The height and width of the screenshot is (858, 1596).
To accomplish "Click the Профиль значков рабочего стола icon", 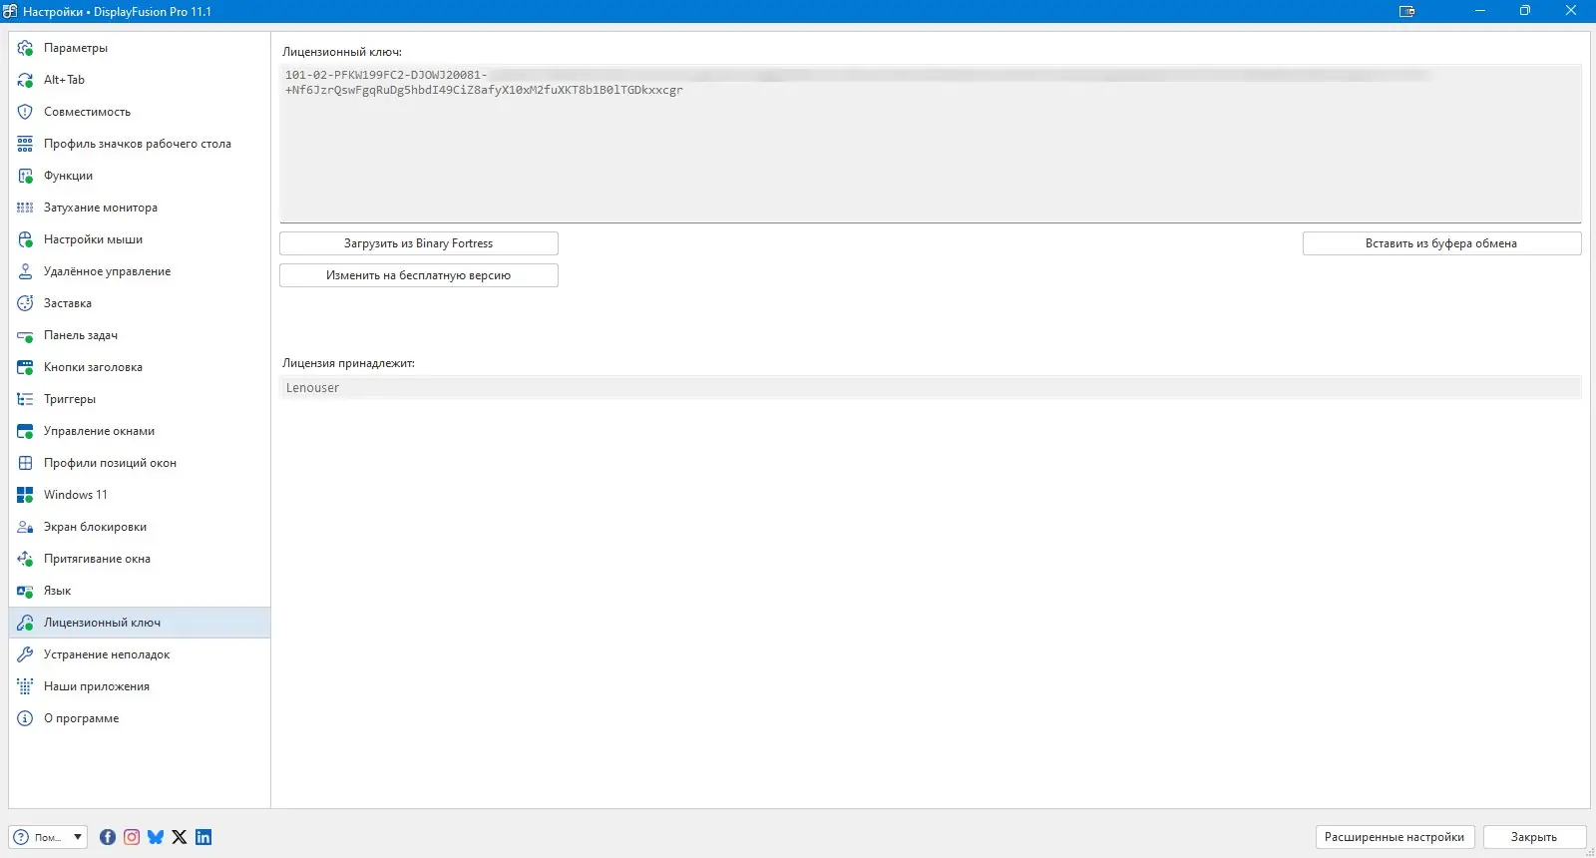I will tap(25, 144).
